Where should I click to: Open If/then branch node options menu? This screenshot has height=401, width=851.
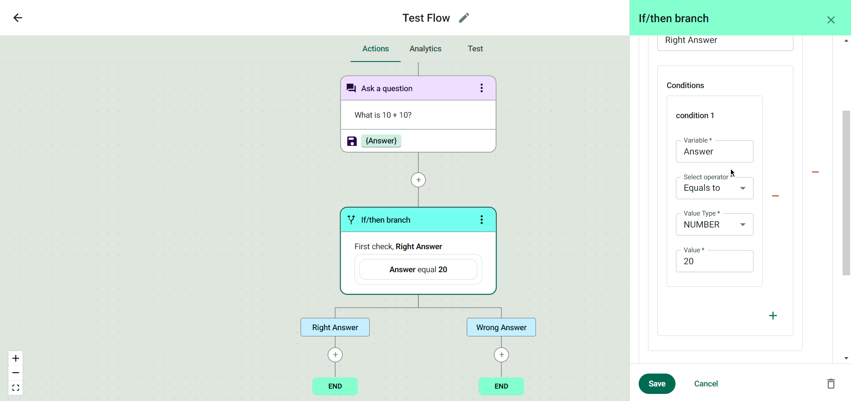(x=481, y=220)
